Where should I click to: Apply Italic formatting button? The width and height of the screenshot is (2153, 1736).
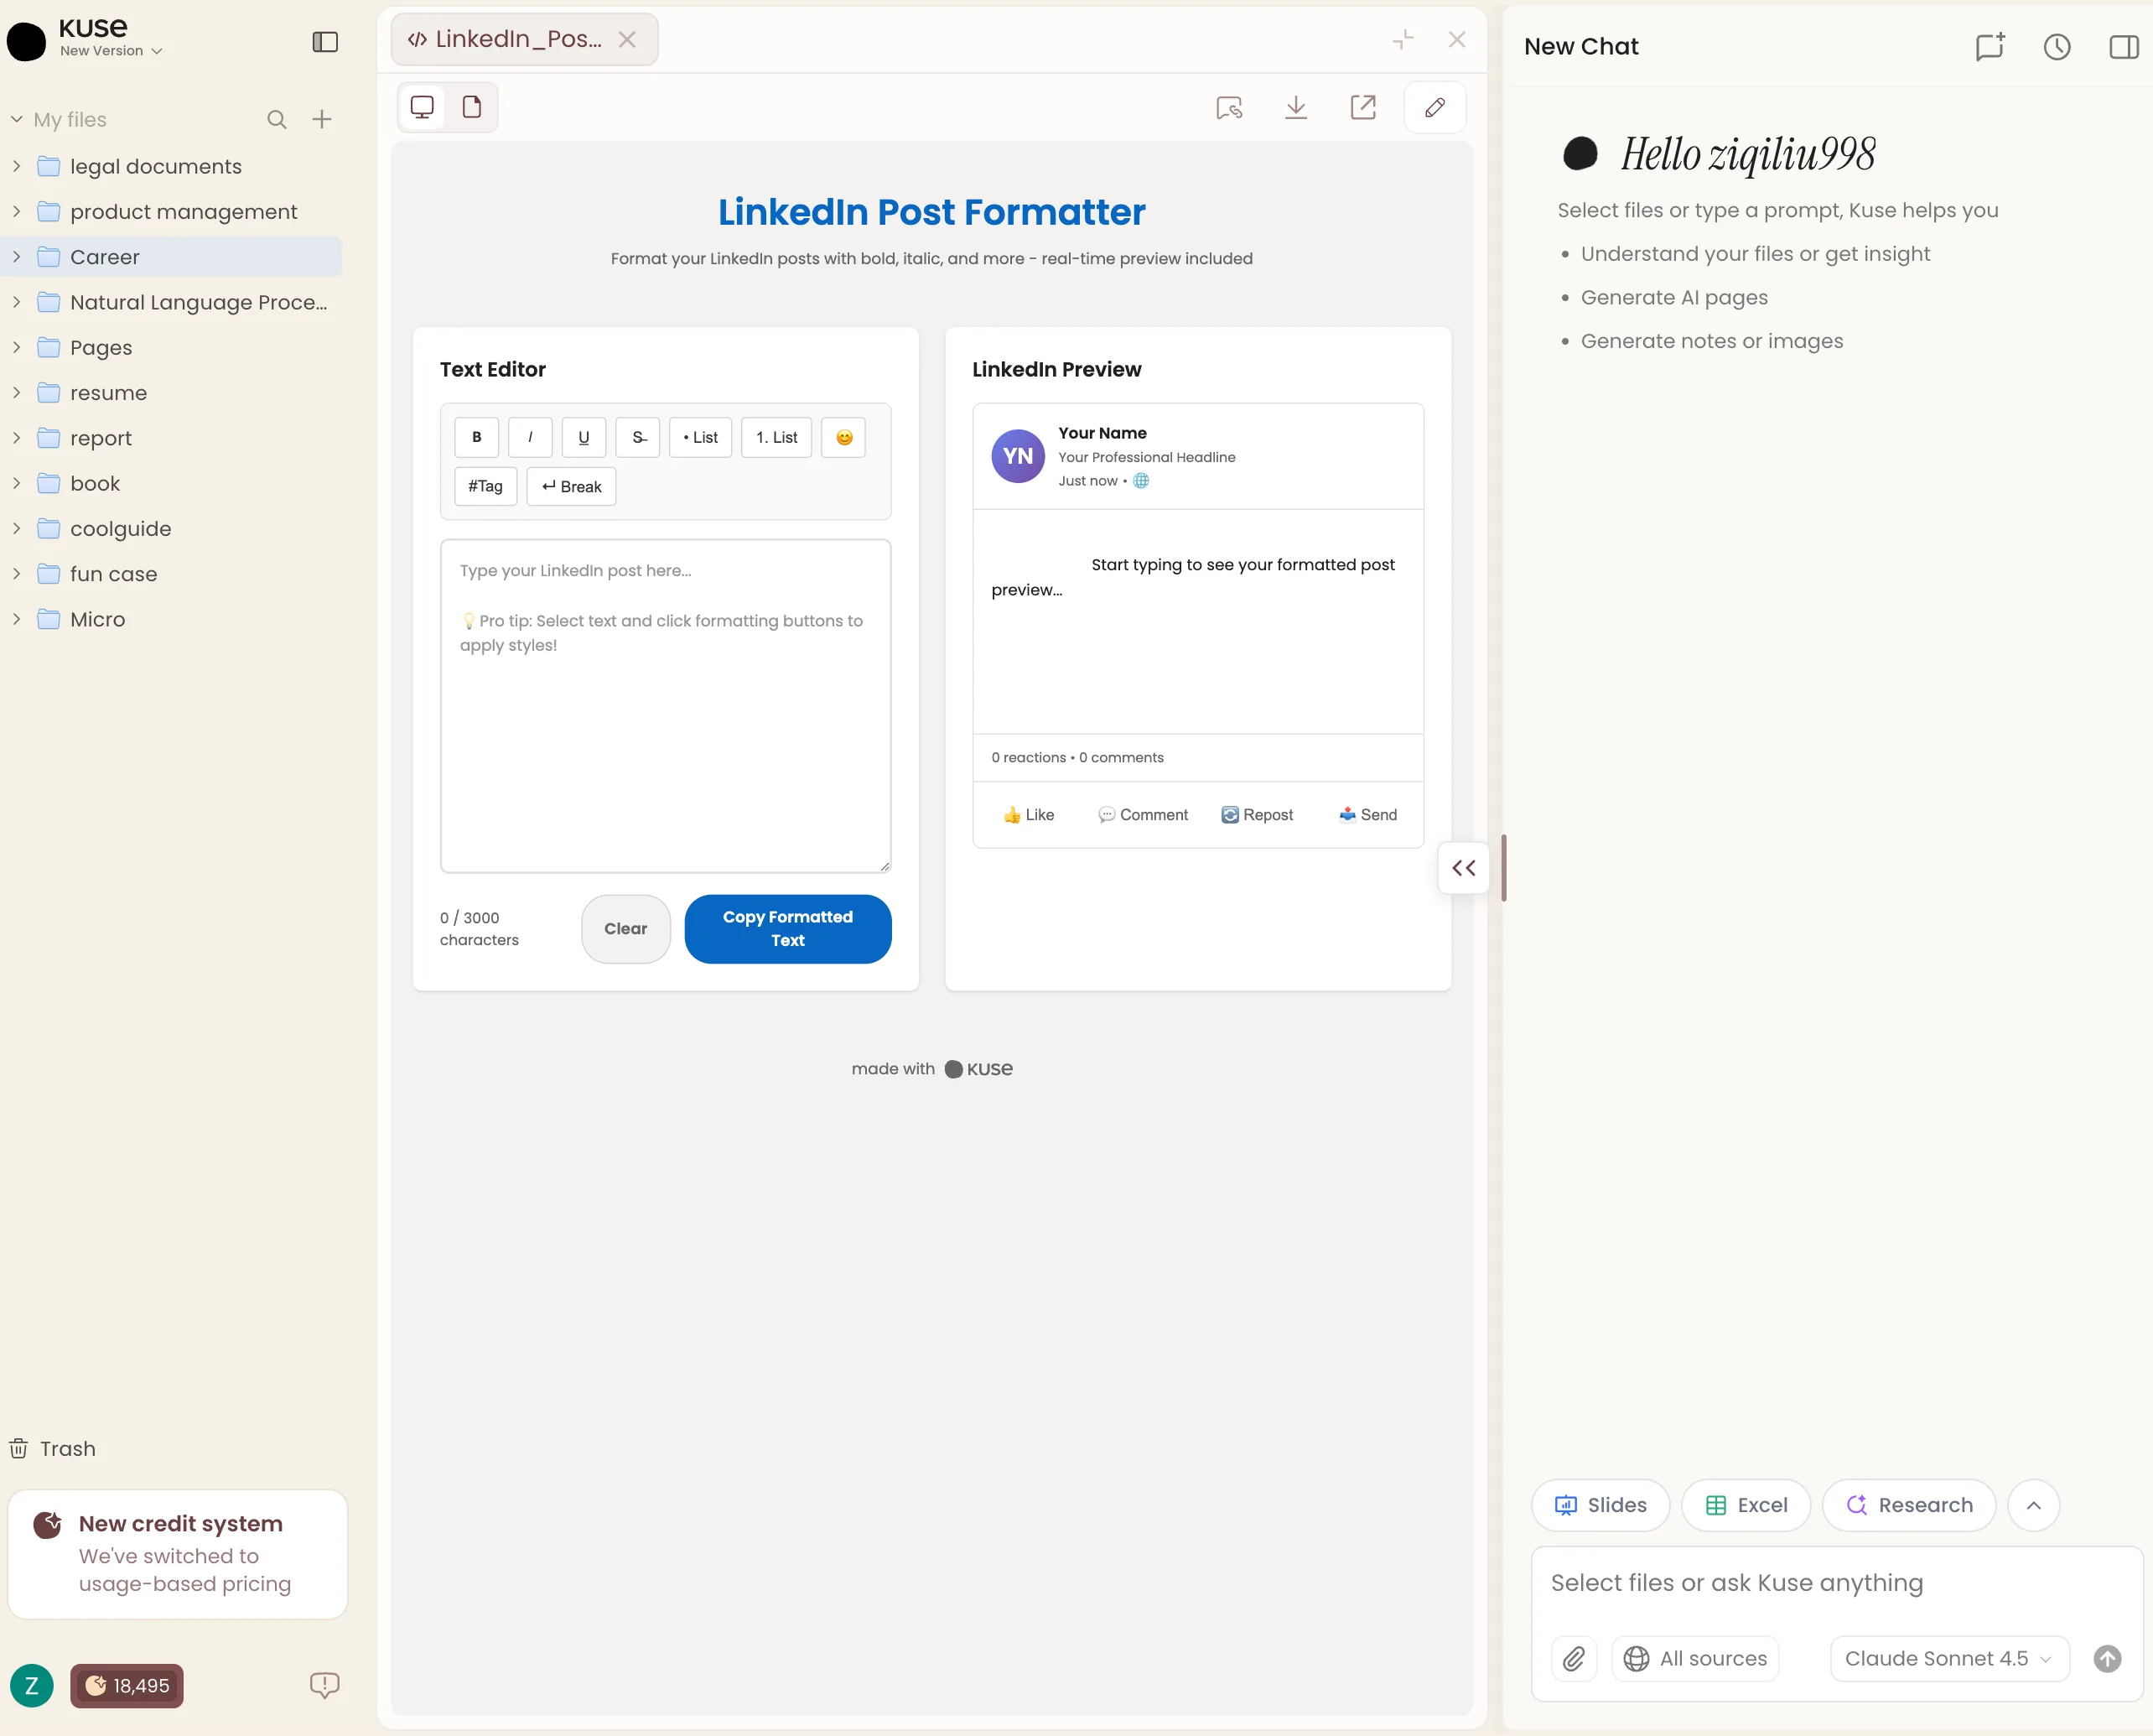pyautogui.click(x=530, y=437)
